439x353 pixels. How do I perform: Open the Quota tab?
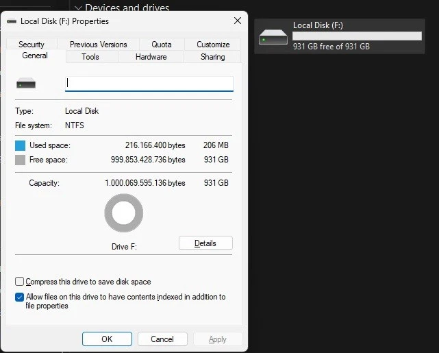point(162,45)
